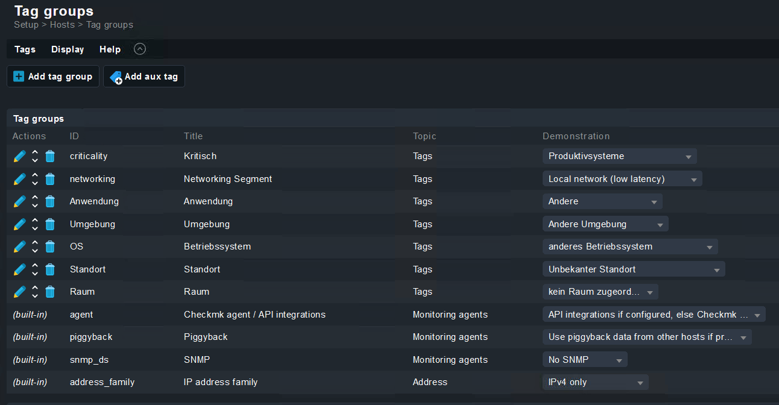Screen dimensions: 779x405
Task: Expand the Local network dropdown
Action: pyautogui.click(x=622, y=179)
